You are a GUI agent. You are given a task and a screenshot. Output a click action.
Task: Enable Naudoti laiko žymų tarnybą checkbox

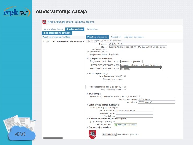(117, 107)
